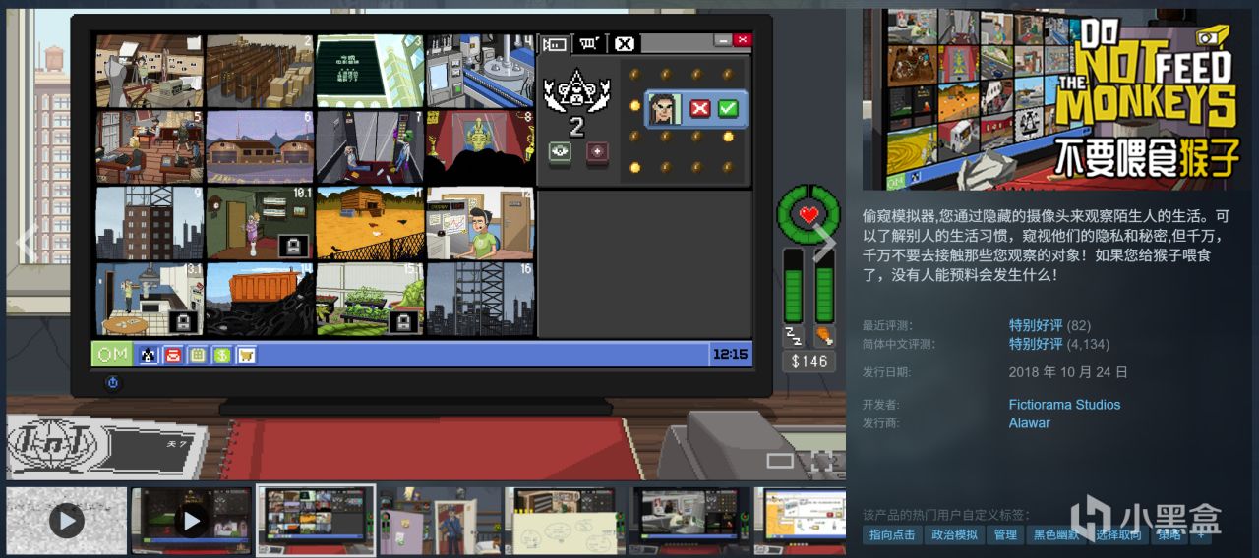Click the red heart health indicator
The width and height of the screenshot is (1259, 558).
(x=809, y=214)
